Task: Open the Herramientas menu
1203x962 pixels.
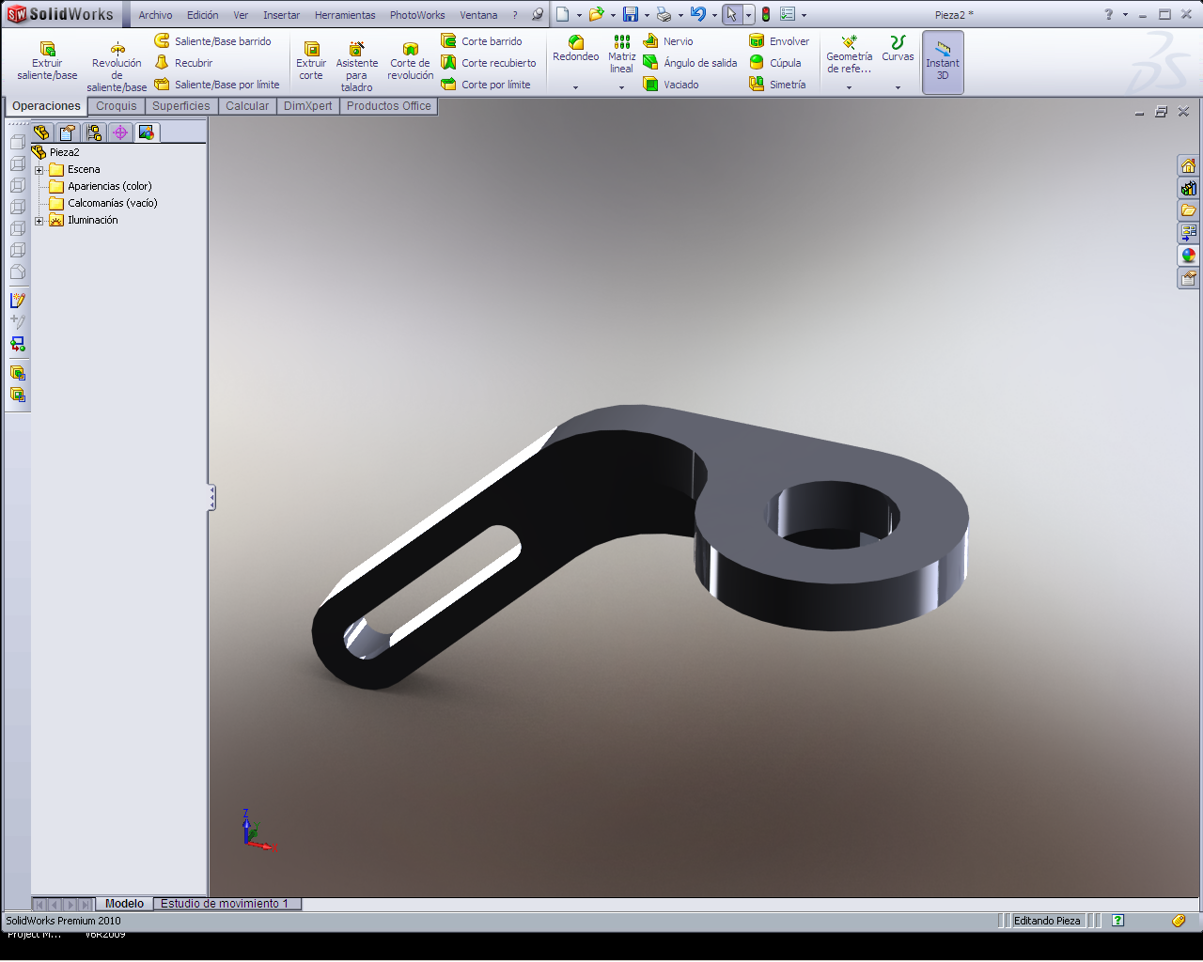Action: pos(345,15)
